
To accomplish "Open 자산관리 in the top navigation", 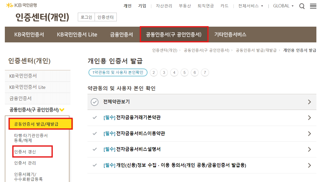I will tap(164, 6).
